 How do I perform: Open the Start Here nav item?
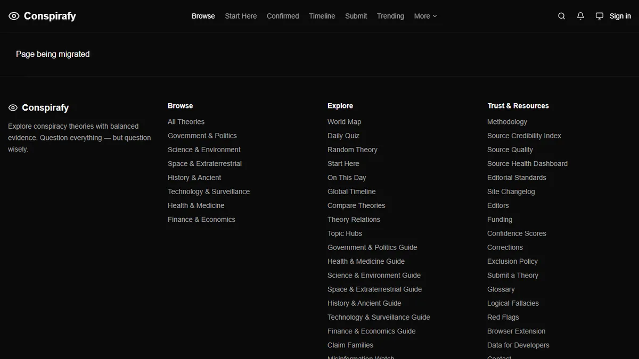(x=241, y=16)
